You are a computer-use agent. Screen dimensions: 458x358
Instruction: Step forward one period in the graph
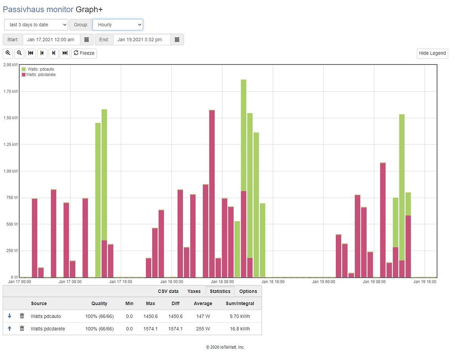[x=54, y=53]
